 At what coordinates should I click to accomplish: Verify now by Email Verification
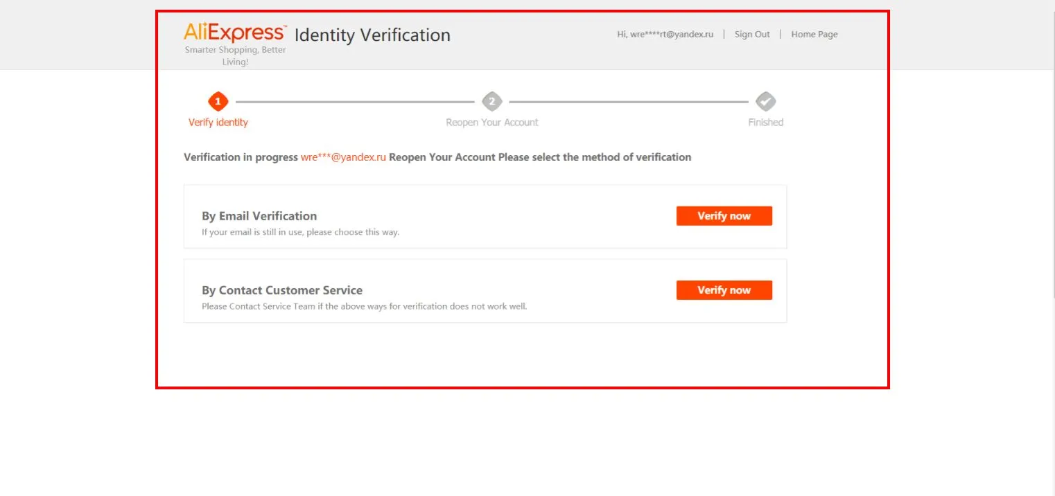[724, 216]
